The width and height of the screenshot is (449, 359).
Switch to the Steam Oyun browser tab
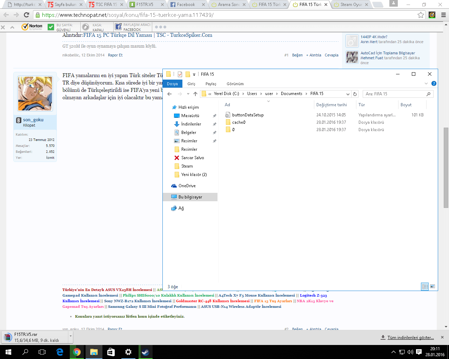coord(350,5)
